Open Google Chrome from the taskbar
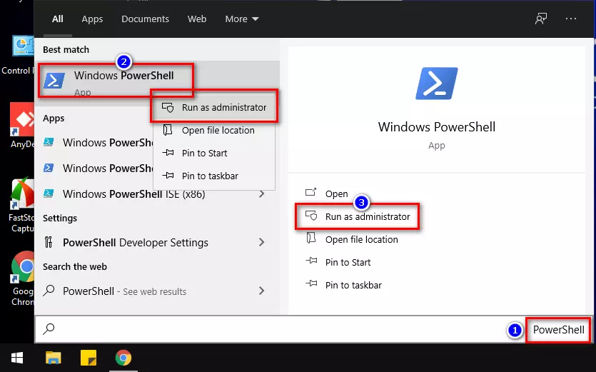596x372 pixels. coord(123,358)
